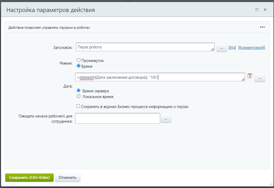This screenshot has width=274, height=188.
Task: Open the calendar date picker icon
Action: tap(249, 76)
